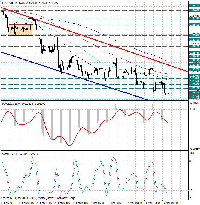Click the 18 Feb 00:00 date label

[26, 203]
